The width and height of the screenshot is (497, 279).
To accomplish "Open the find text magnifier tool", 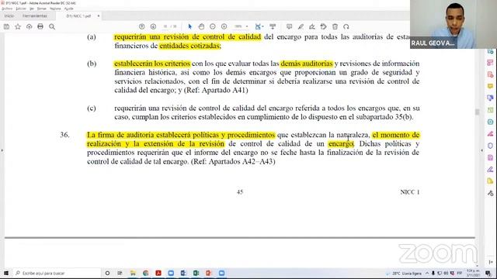I will pos(52,27).
